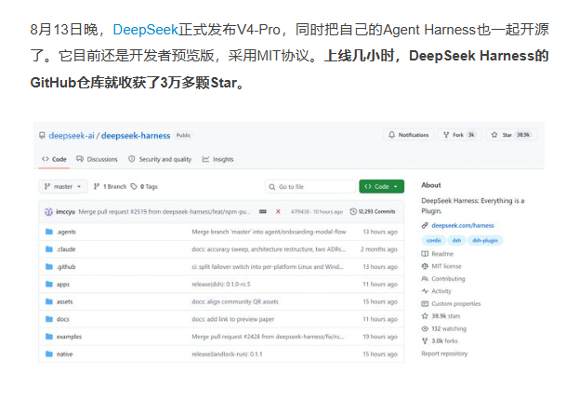Expand the commit message ellipsis button
This screenshot has height=400, width=566.
pos(263,212)
